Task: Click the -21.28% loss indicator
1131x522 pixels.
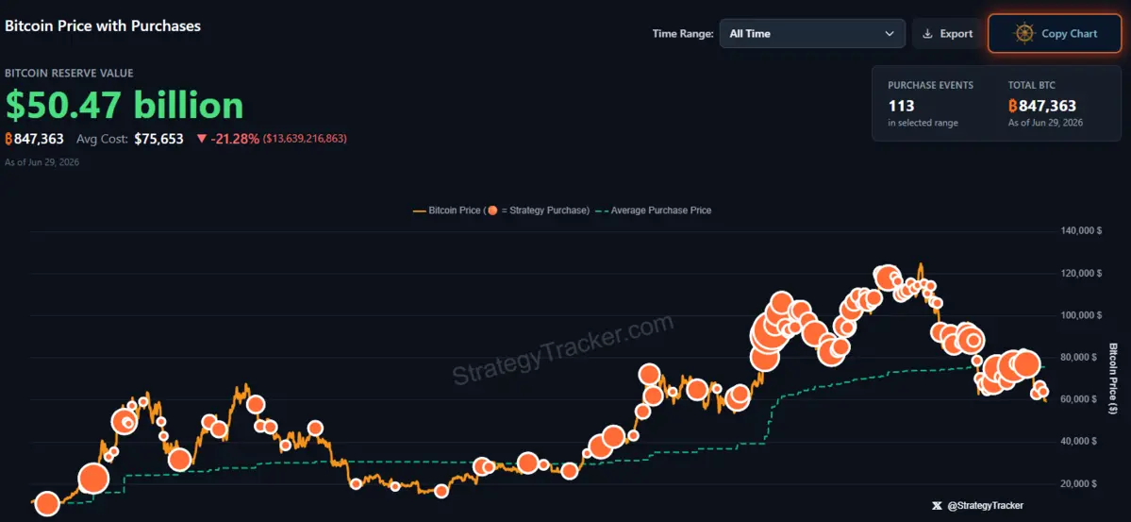Action: (235, 139)
